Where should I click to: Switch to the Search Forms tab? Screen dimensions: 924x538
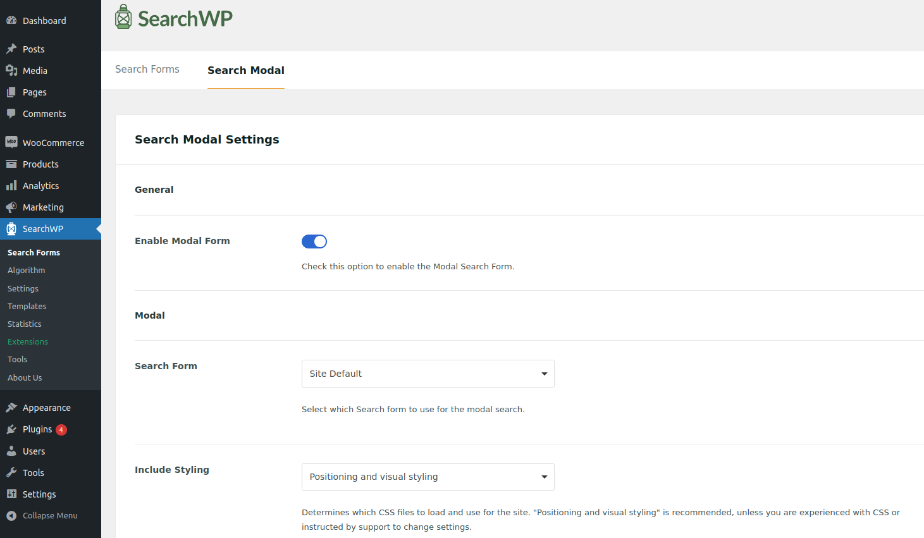tap(147, 70)
